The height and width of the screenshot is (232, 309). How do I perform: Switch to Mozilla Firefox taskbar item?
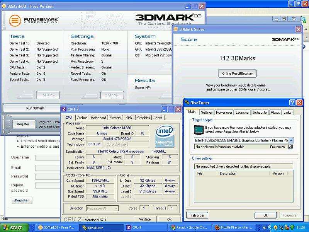(x=234, y=227)
